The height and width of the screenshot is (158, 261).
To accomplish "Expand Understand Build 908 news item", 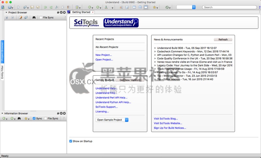I will click(155, 48).
